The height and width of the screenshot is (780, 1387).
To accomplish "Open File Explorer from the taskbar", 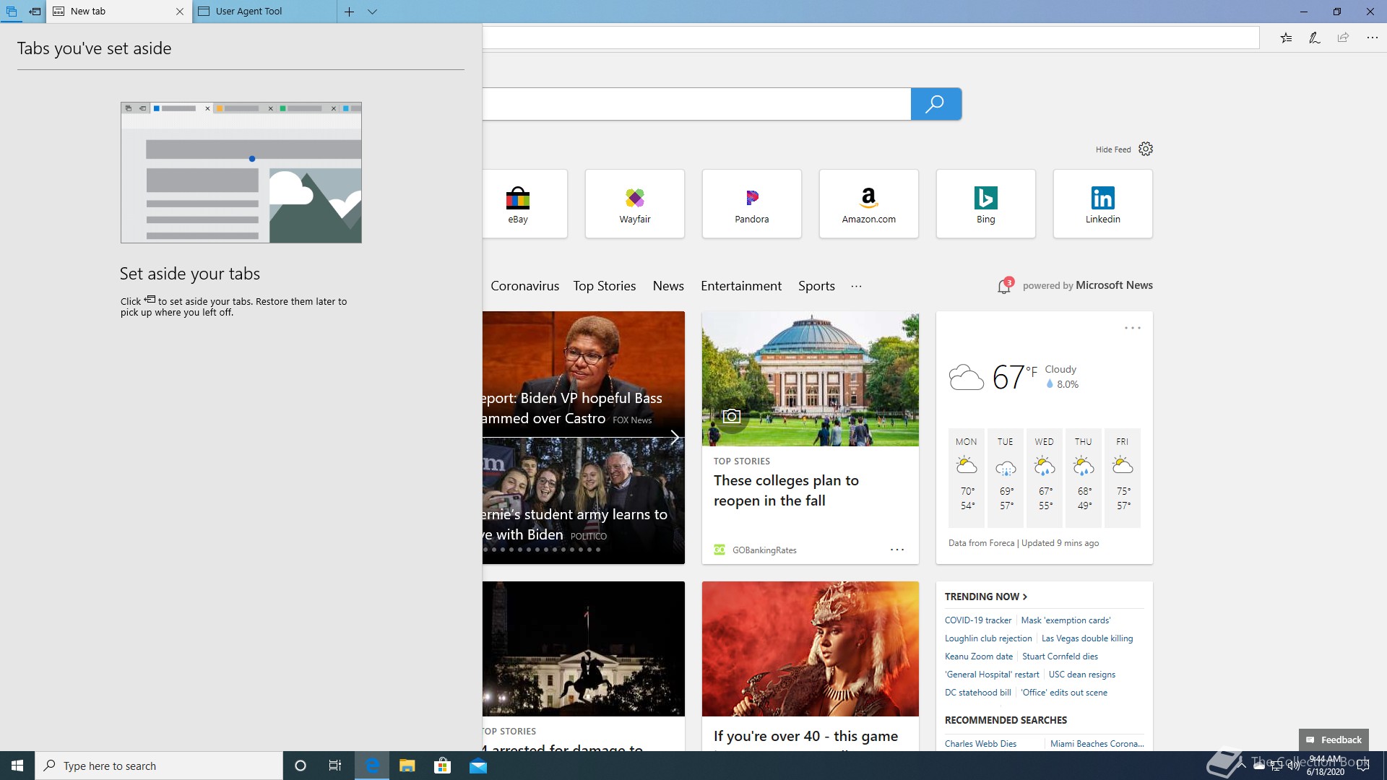I will [x=407, y=766].
